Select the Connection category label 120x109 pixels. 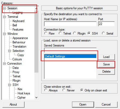[14, 64]
